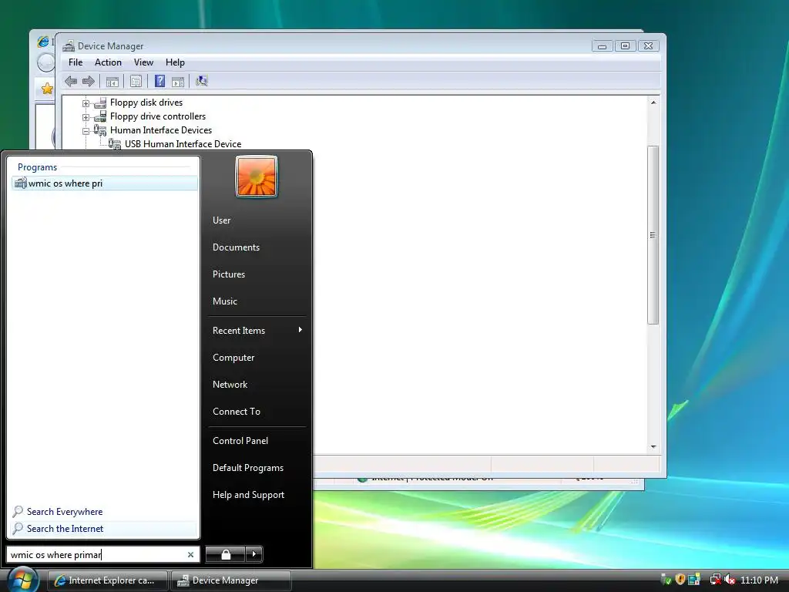This screenshot has height=592, width=789.
Task: Open Control Panel from the Start menu
Action: pos(240,440)
